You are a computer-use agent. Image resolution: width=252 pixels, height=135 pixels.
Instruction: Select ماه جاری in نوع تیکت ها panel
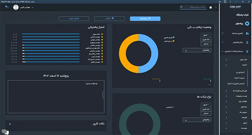click(x=206, y=109)
